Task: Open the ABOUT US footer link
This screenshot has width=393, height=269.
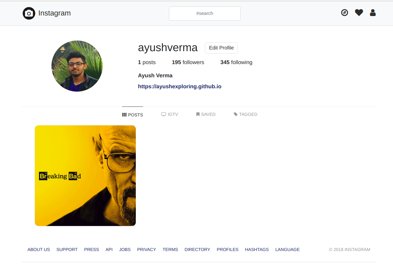Action: (39, 250)
